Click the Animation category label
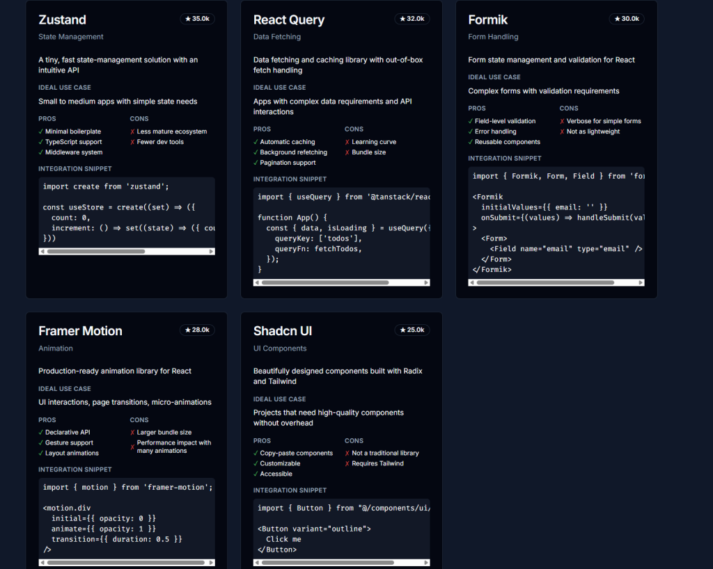The height and width of the screenshot is (569, 713). click(x=56, y=348)
